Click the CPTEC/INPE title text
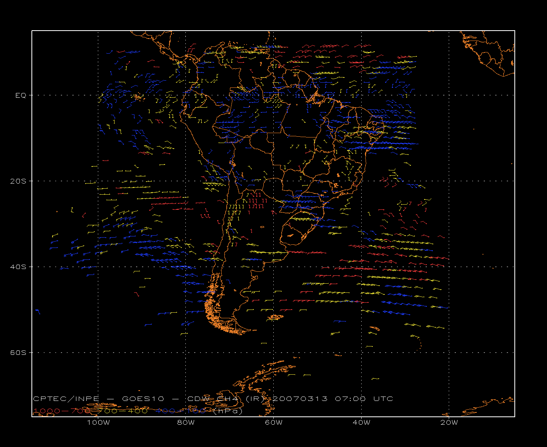The image size is (547, 447). pos(66,399)
